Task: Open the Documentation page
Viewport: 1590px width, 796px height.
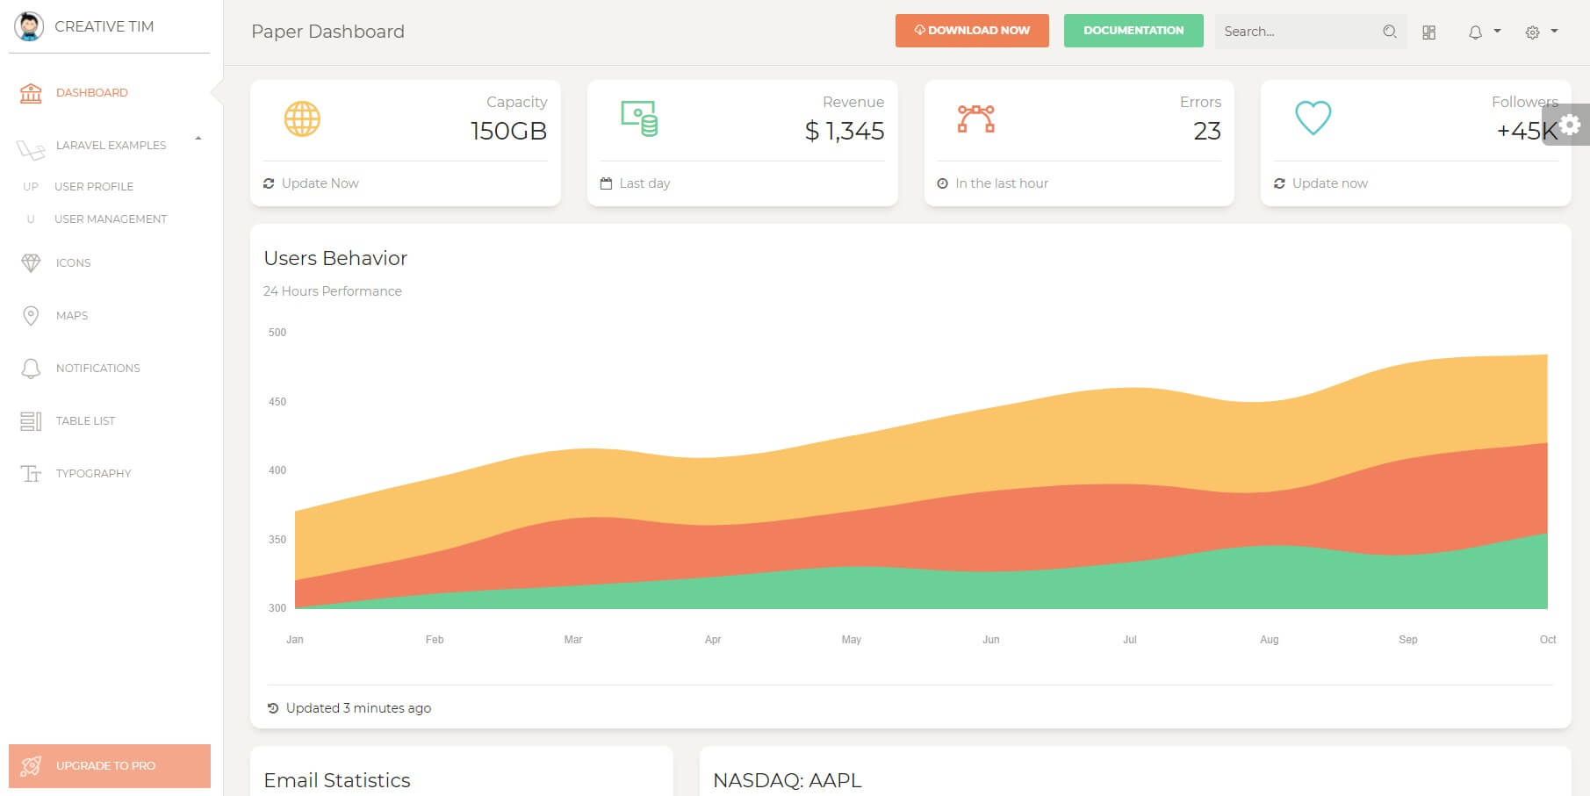Action: click(x=1133, y=30)
